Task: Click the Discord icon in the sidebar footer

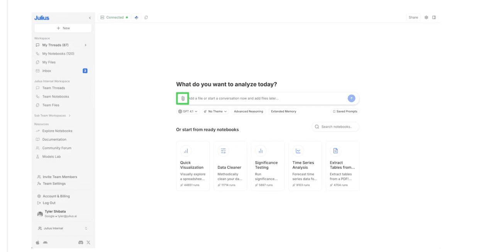Action: click(x=80, y=242)
